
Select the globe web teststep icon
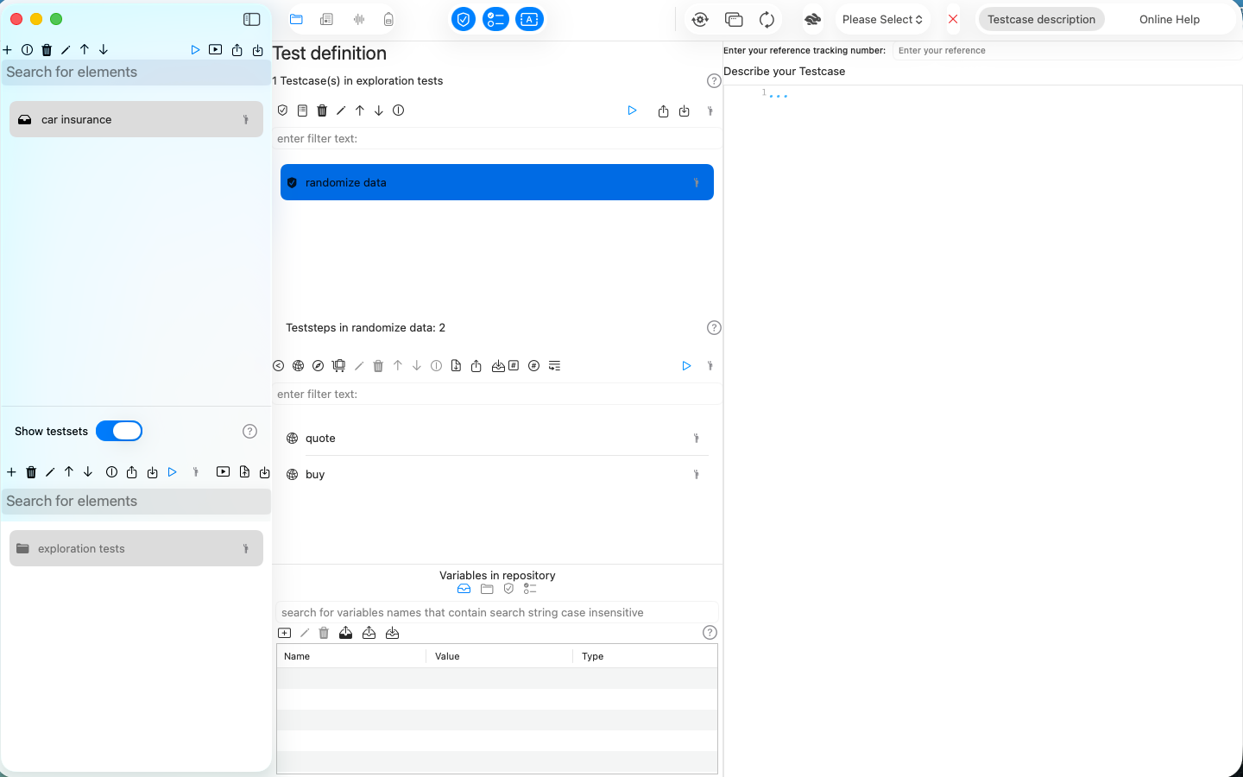coord(298,365)
